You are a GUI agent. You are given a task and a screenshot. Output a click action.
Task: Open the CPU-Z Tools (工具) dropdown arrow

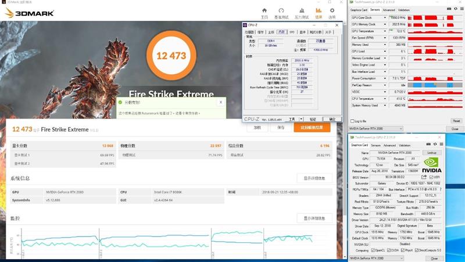tap(301, 119)
